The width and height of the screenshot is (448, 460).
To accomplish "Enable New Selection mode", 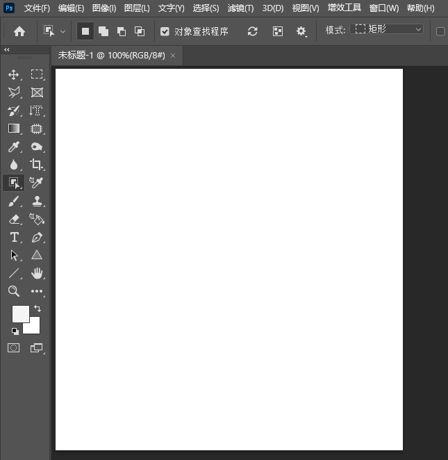I will click(85, 31).
